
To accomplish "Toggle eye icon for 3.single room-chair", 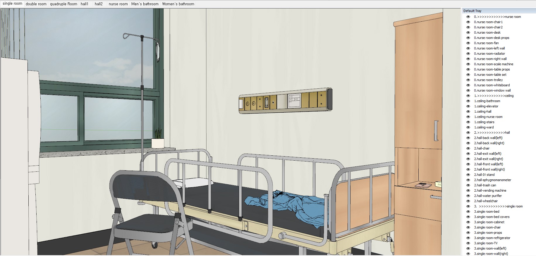I will click(468, 227).
